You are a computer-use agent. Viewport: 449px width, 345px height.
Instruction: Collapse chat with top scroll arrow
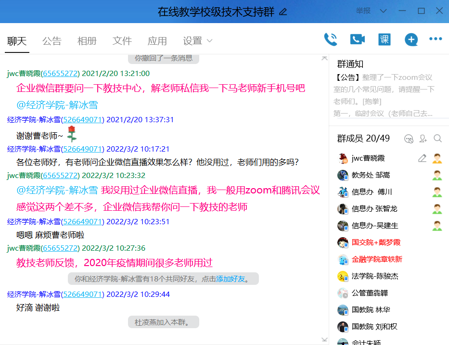[324, 58]
